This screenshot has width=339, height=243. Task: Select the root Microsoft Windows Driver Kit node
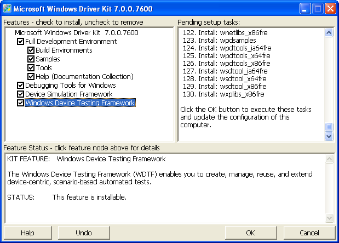(77, 33)
